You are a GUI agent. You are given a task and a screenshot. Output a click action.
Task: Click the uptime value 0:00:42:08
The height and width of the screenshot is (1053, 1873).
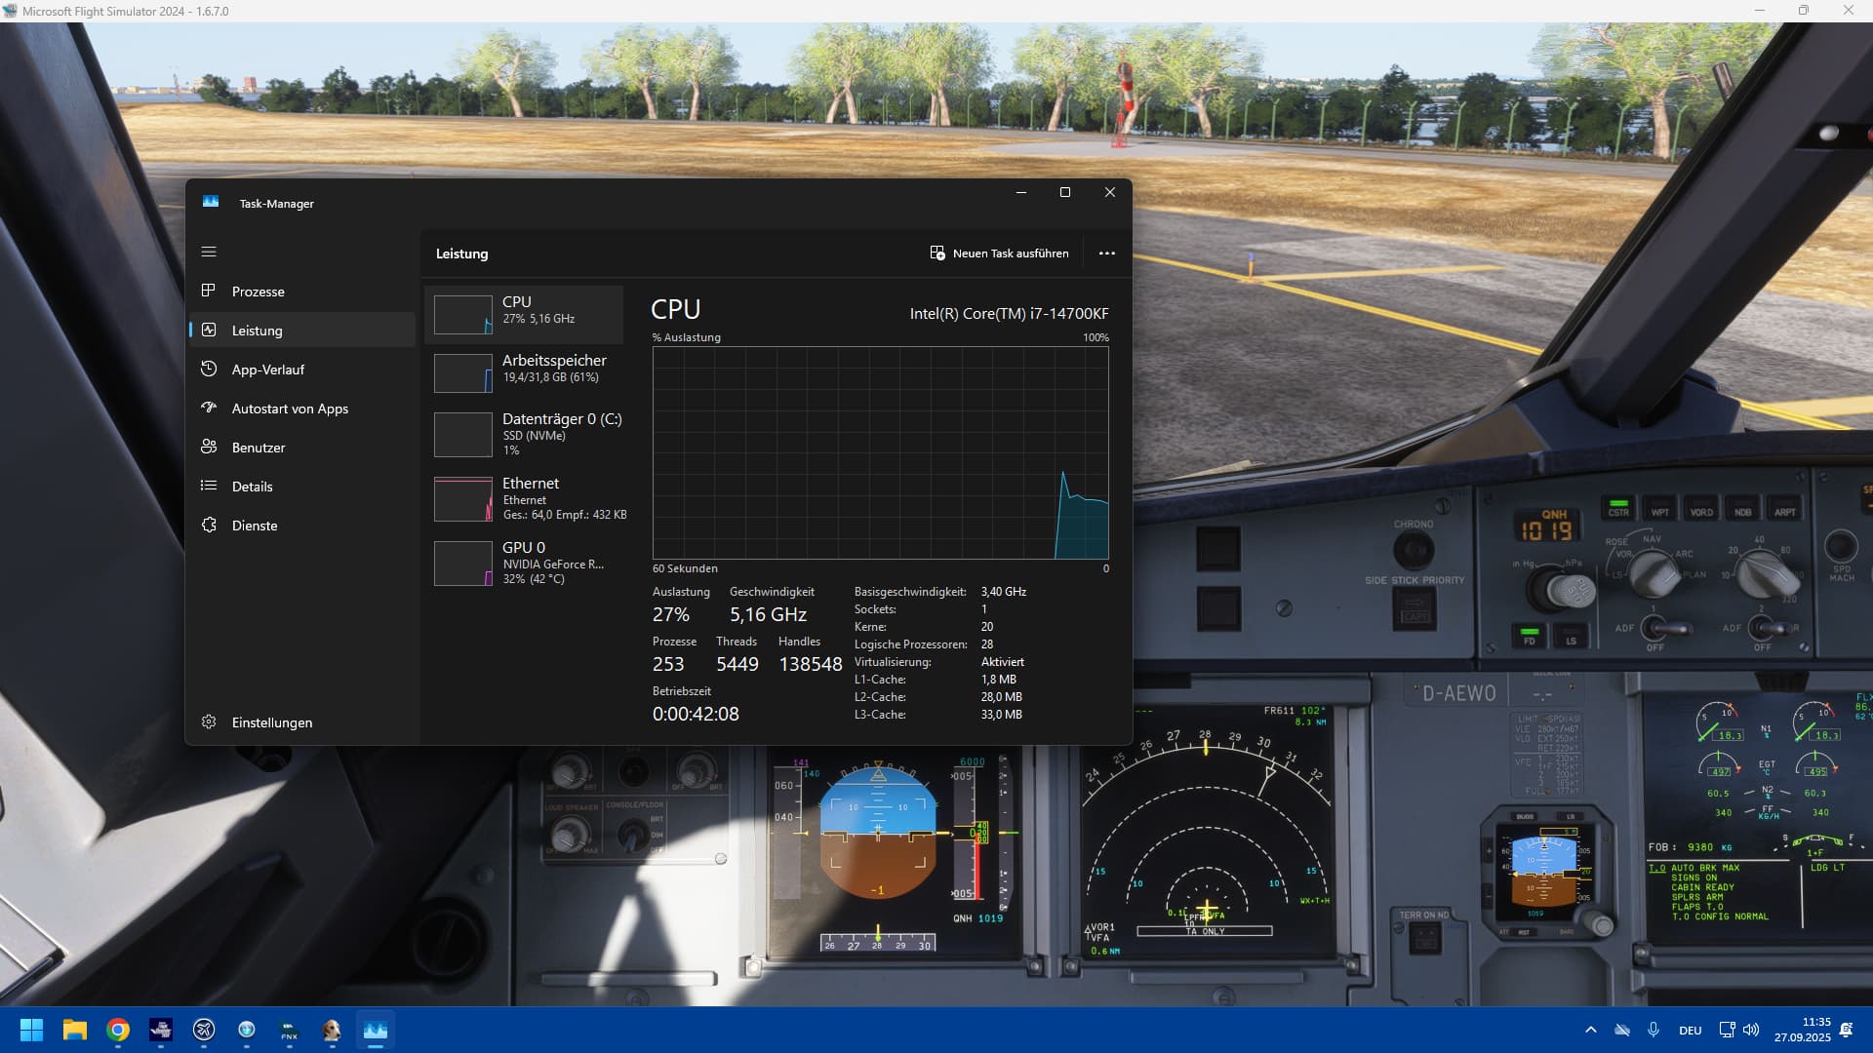click(696, 715)
